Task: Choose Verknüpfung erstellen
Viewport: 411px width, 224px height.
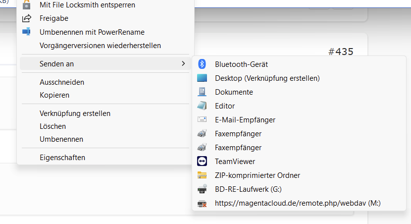Action: [x=75, y=113]
